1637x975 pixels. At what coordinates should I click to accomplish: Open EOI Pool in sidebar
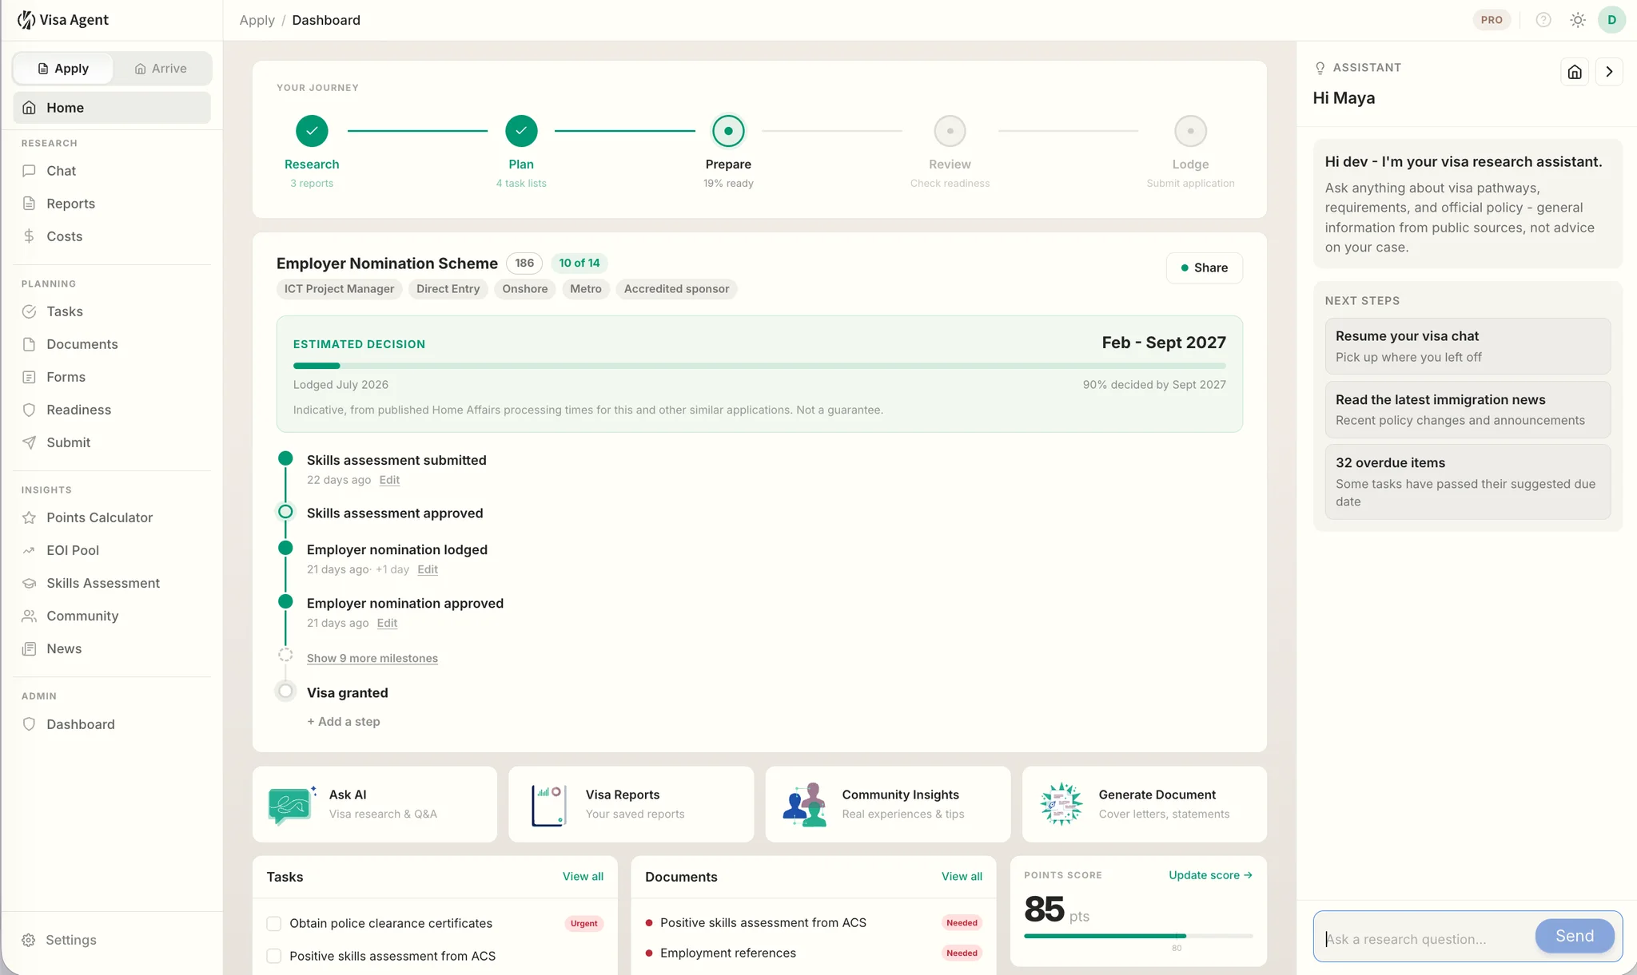112,550
